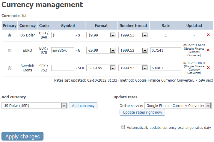Open the US Dollar (USD) add-currency dropdown

click(34, 106)
